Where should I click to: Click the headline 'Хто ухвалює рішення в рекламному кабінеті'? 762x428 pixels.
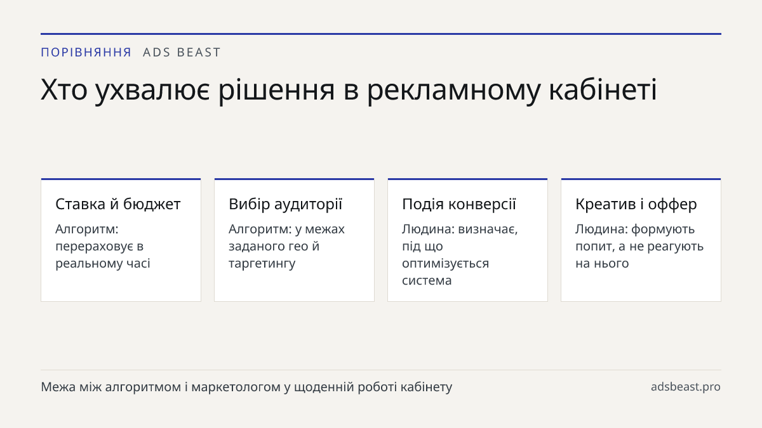(349, 91)
